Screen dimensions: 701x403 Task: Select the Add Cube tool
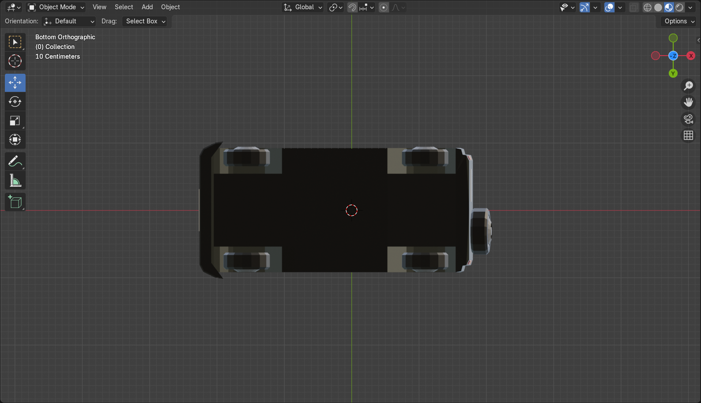point(15,202)
